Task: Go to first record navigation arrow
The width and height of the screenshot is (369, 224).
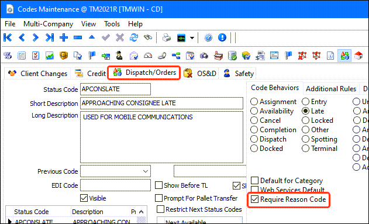Action: [8, 37]
